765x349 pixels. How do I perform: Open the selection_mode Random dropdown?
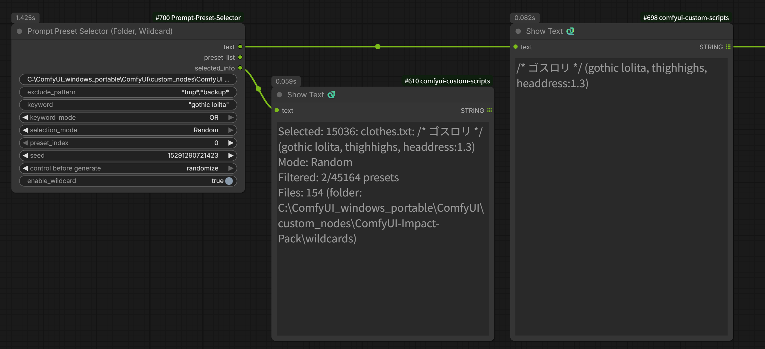pyautogui.click(x=128, y=130)
